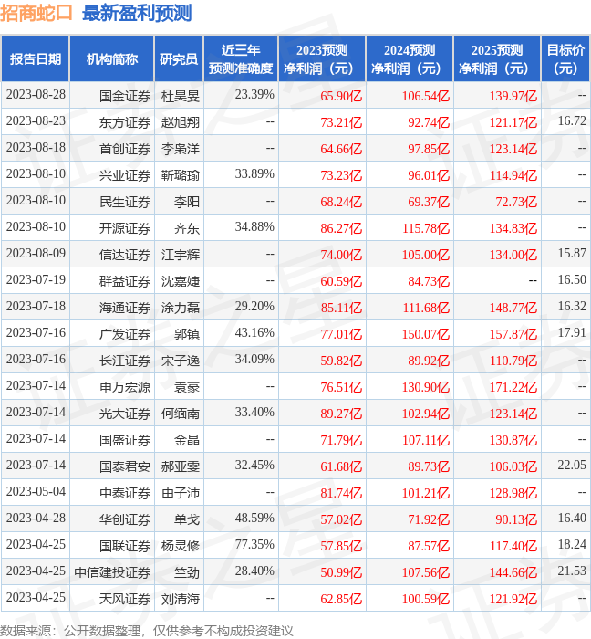Image resolution: width=591 pixels, height=639 pixels.
Task: Click the date 2023-07-19
Action: point(36,280)
